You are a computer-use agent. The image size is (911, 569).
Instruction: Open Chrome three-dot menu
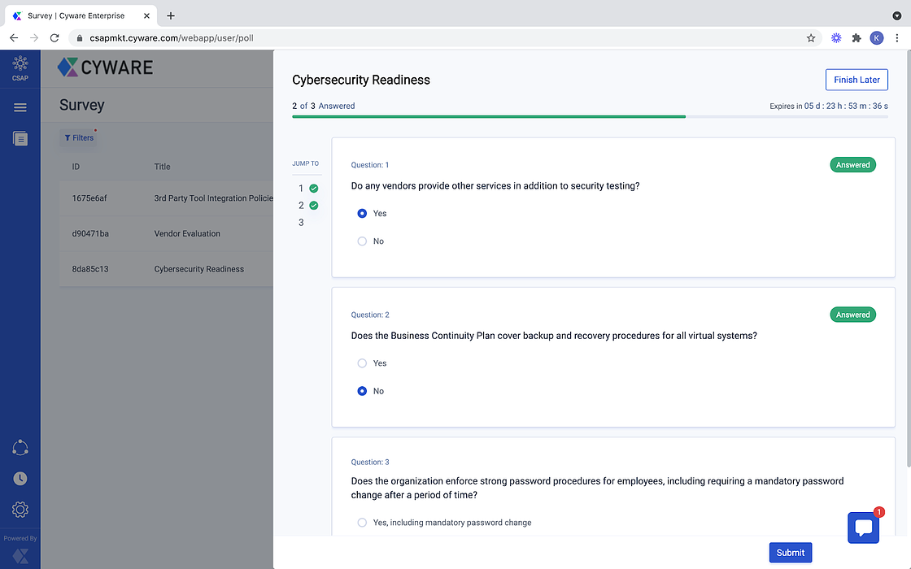(x=896, y=38)
